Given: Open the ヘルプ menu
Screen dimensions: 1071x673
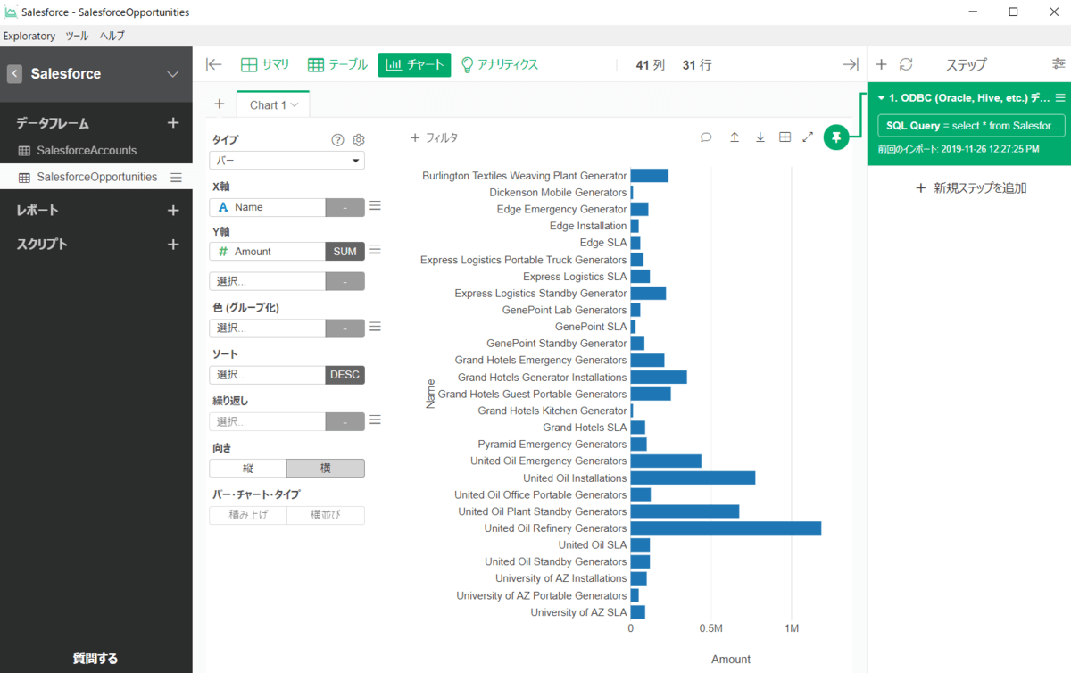Looking at the screenshot, I should coord(112,36).
